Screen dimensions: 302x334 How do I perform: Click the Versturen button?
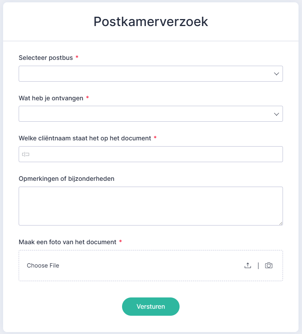(x=151, y=306)
